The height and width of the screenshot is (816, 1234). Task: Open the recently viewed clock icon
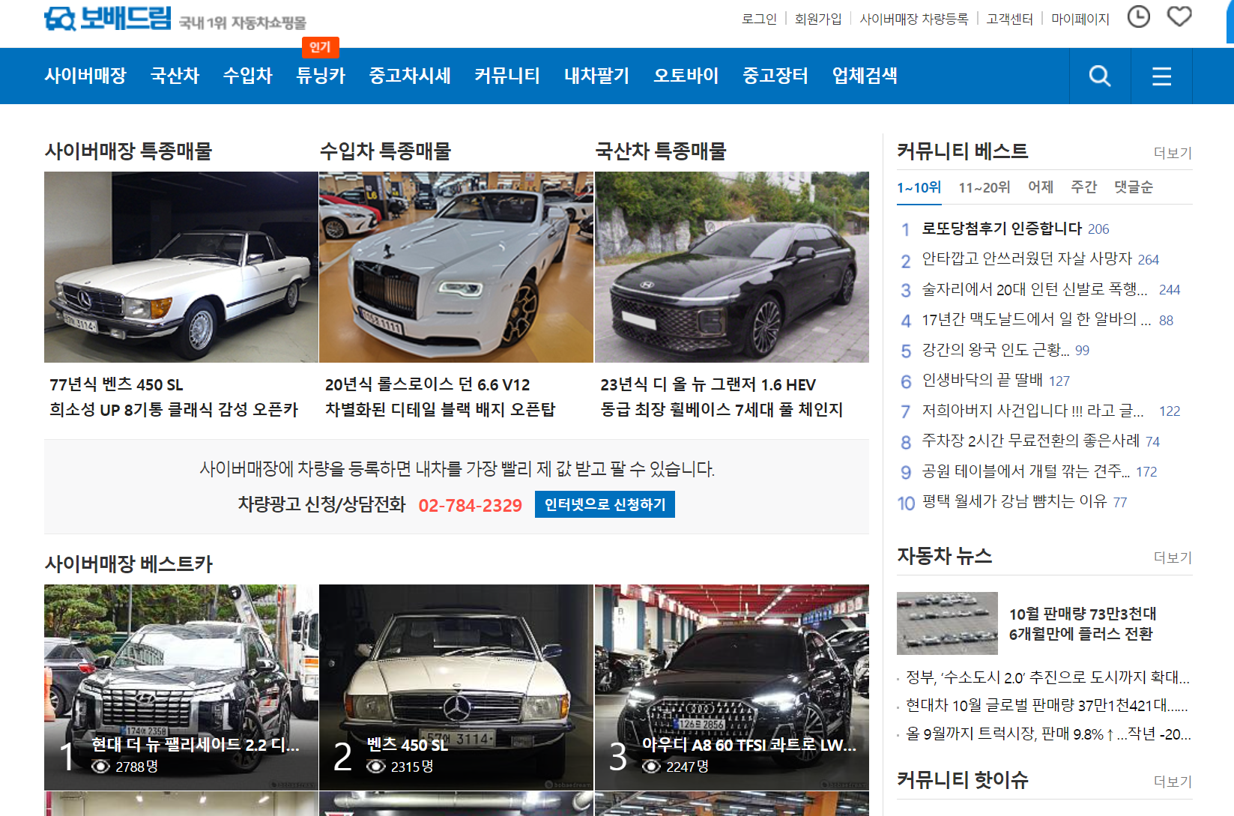[1139, 16]
